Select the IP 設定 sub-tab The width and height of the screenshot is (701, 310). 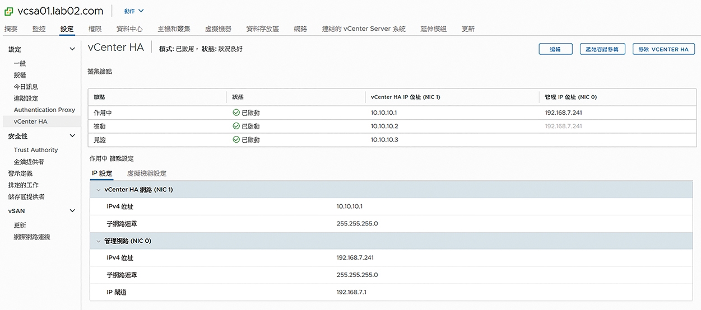102,173
